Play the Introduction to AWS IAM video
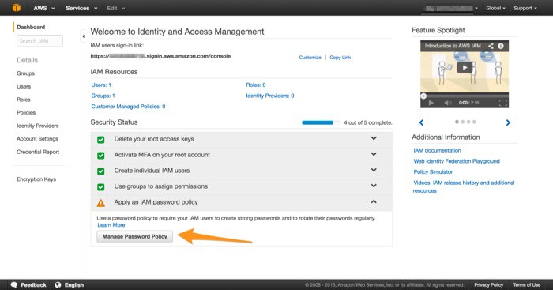The image size is (553, 290). pyautogui.click(x=465, y=67)
